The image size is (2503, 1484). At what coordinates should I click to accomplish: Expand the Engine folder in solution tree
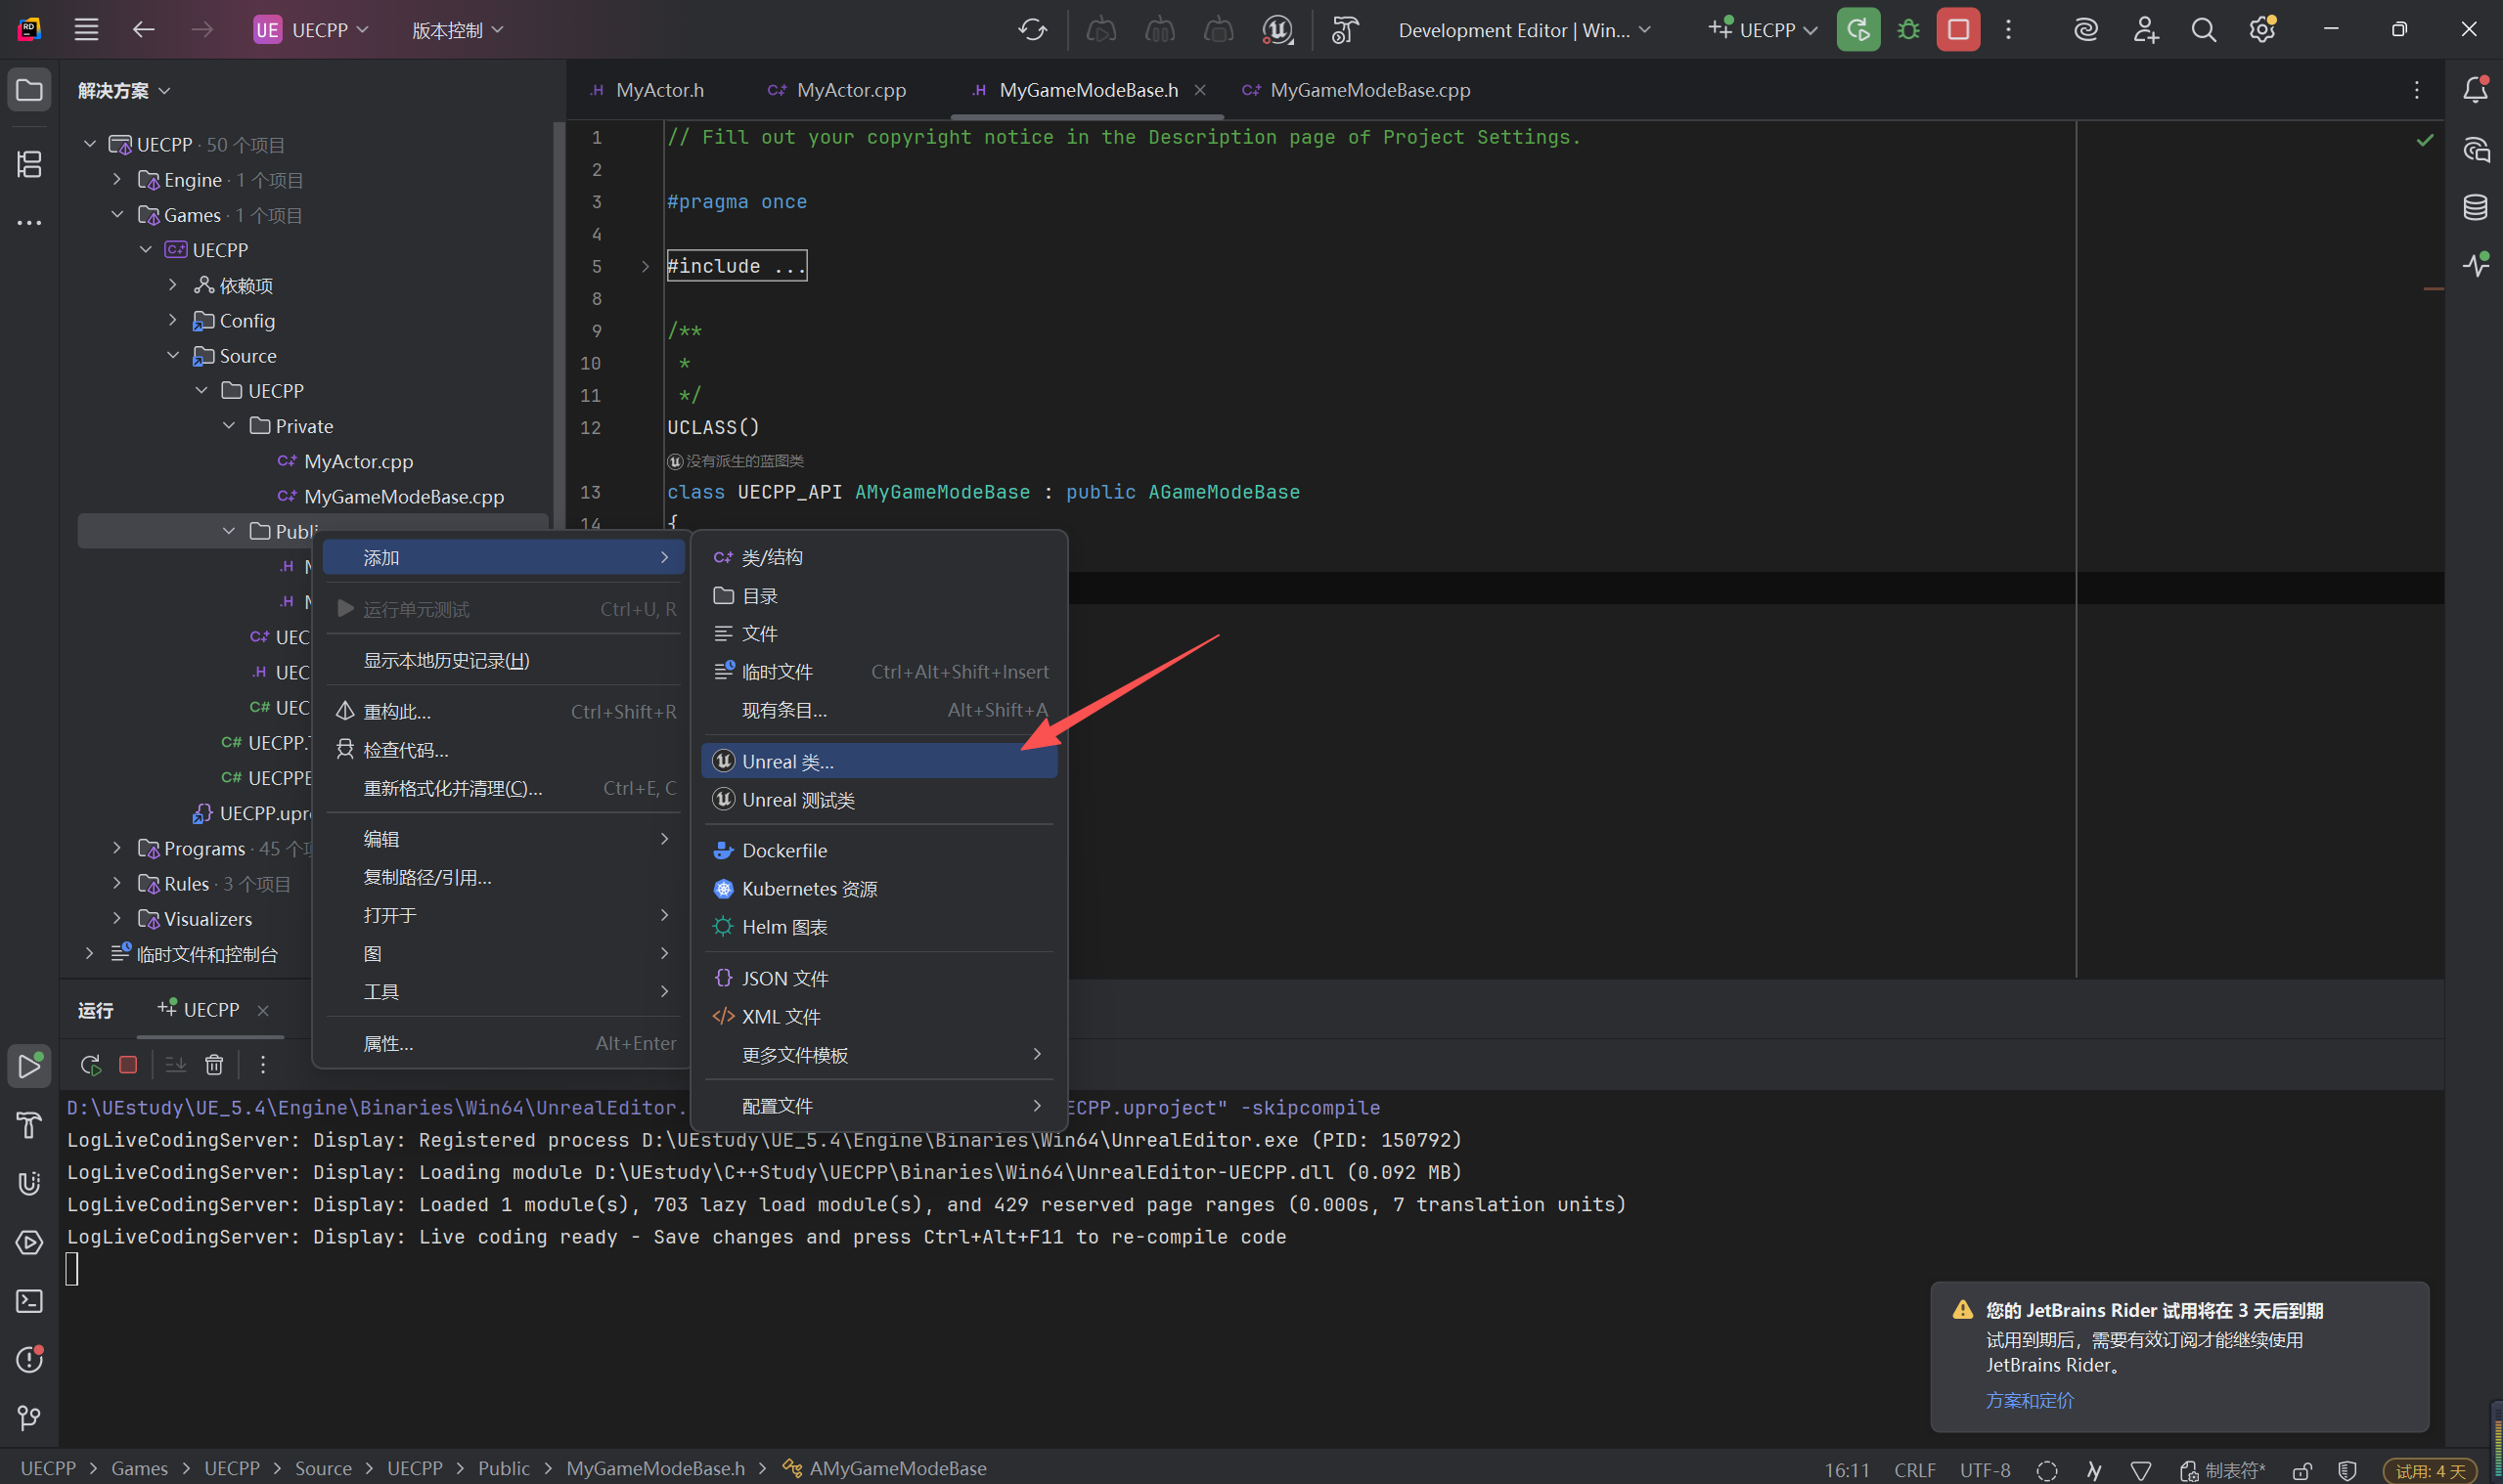pos(117,180)
